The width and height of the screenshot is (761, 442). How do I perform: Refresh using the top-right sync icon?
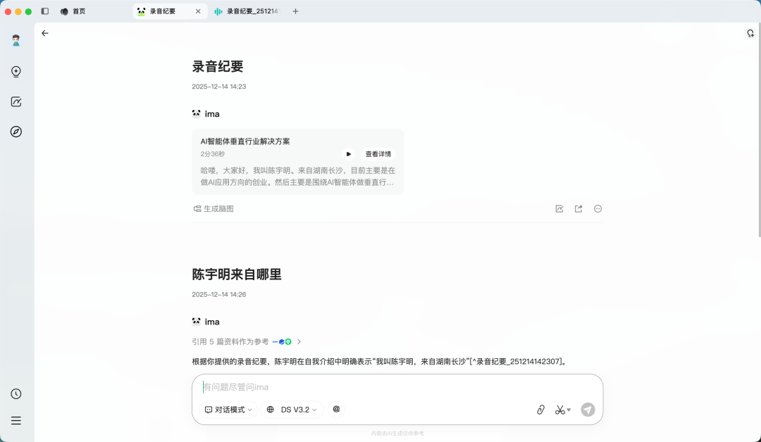click(749, 33)
